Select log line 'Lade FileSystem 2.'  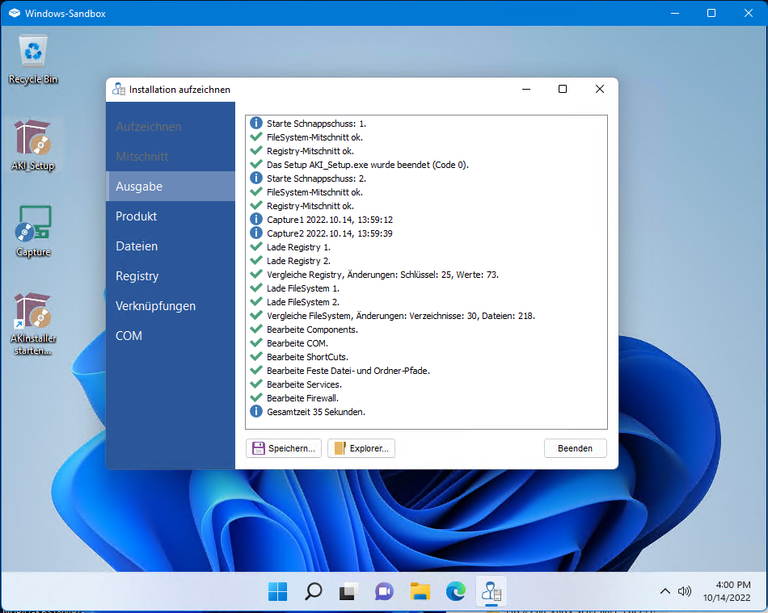(x=303, y=302)
